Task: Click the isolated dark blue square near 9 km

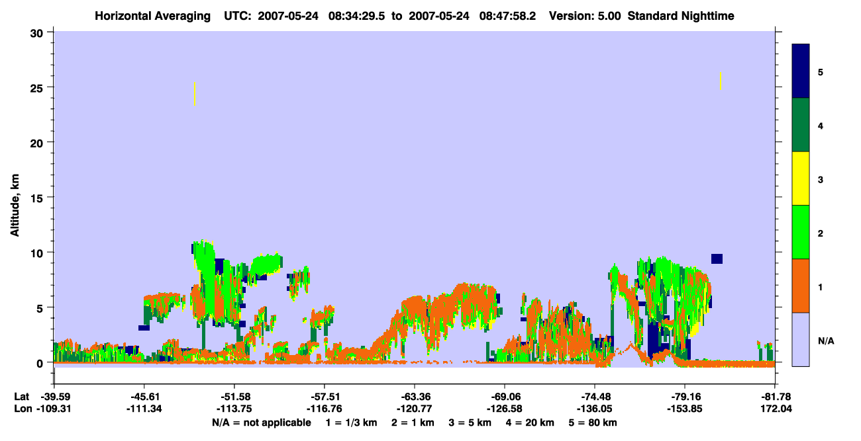Action: [x=717, y=259]
